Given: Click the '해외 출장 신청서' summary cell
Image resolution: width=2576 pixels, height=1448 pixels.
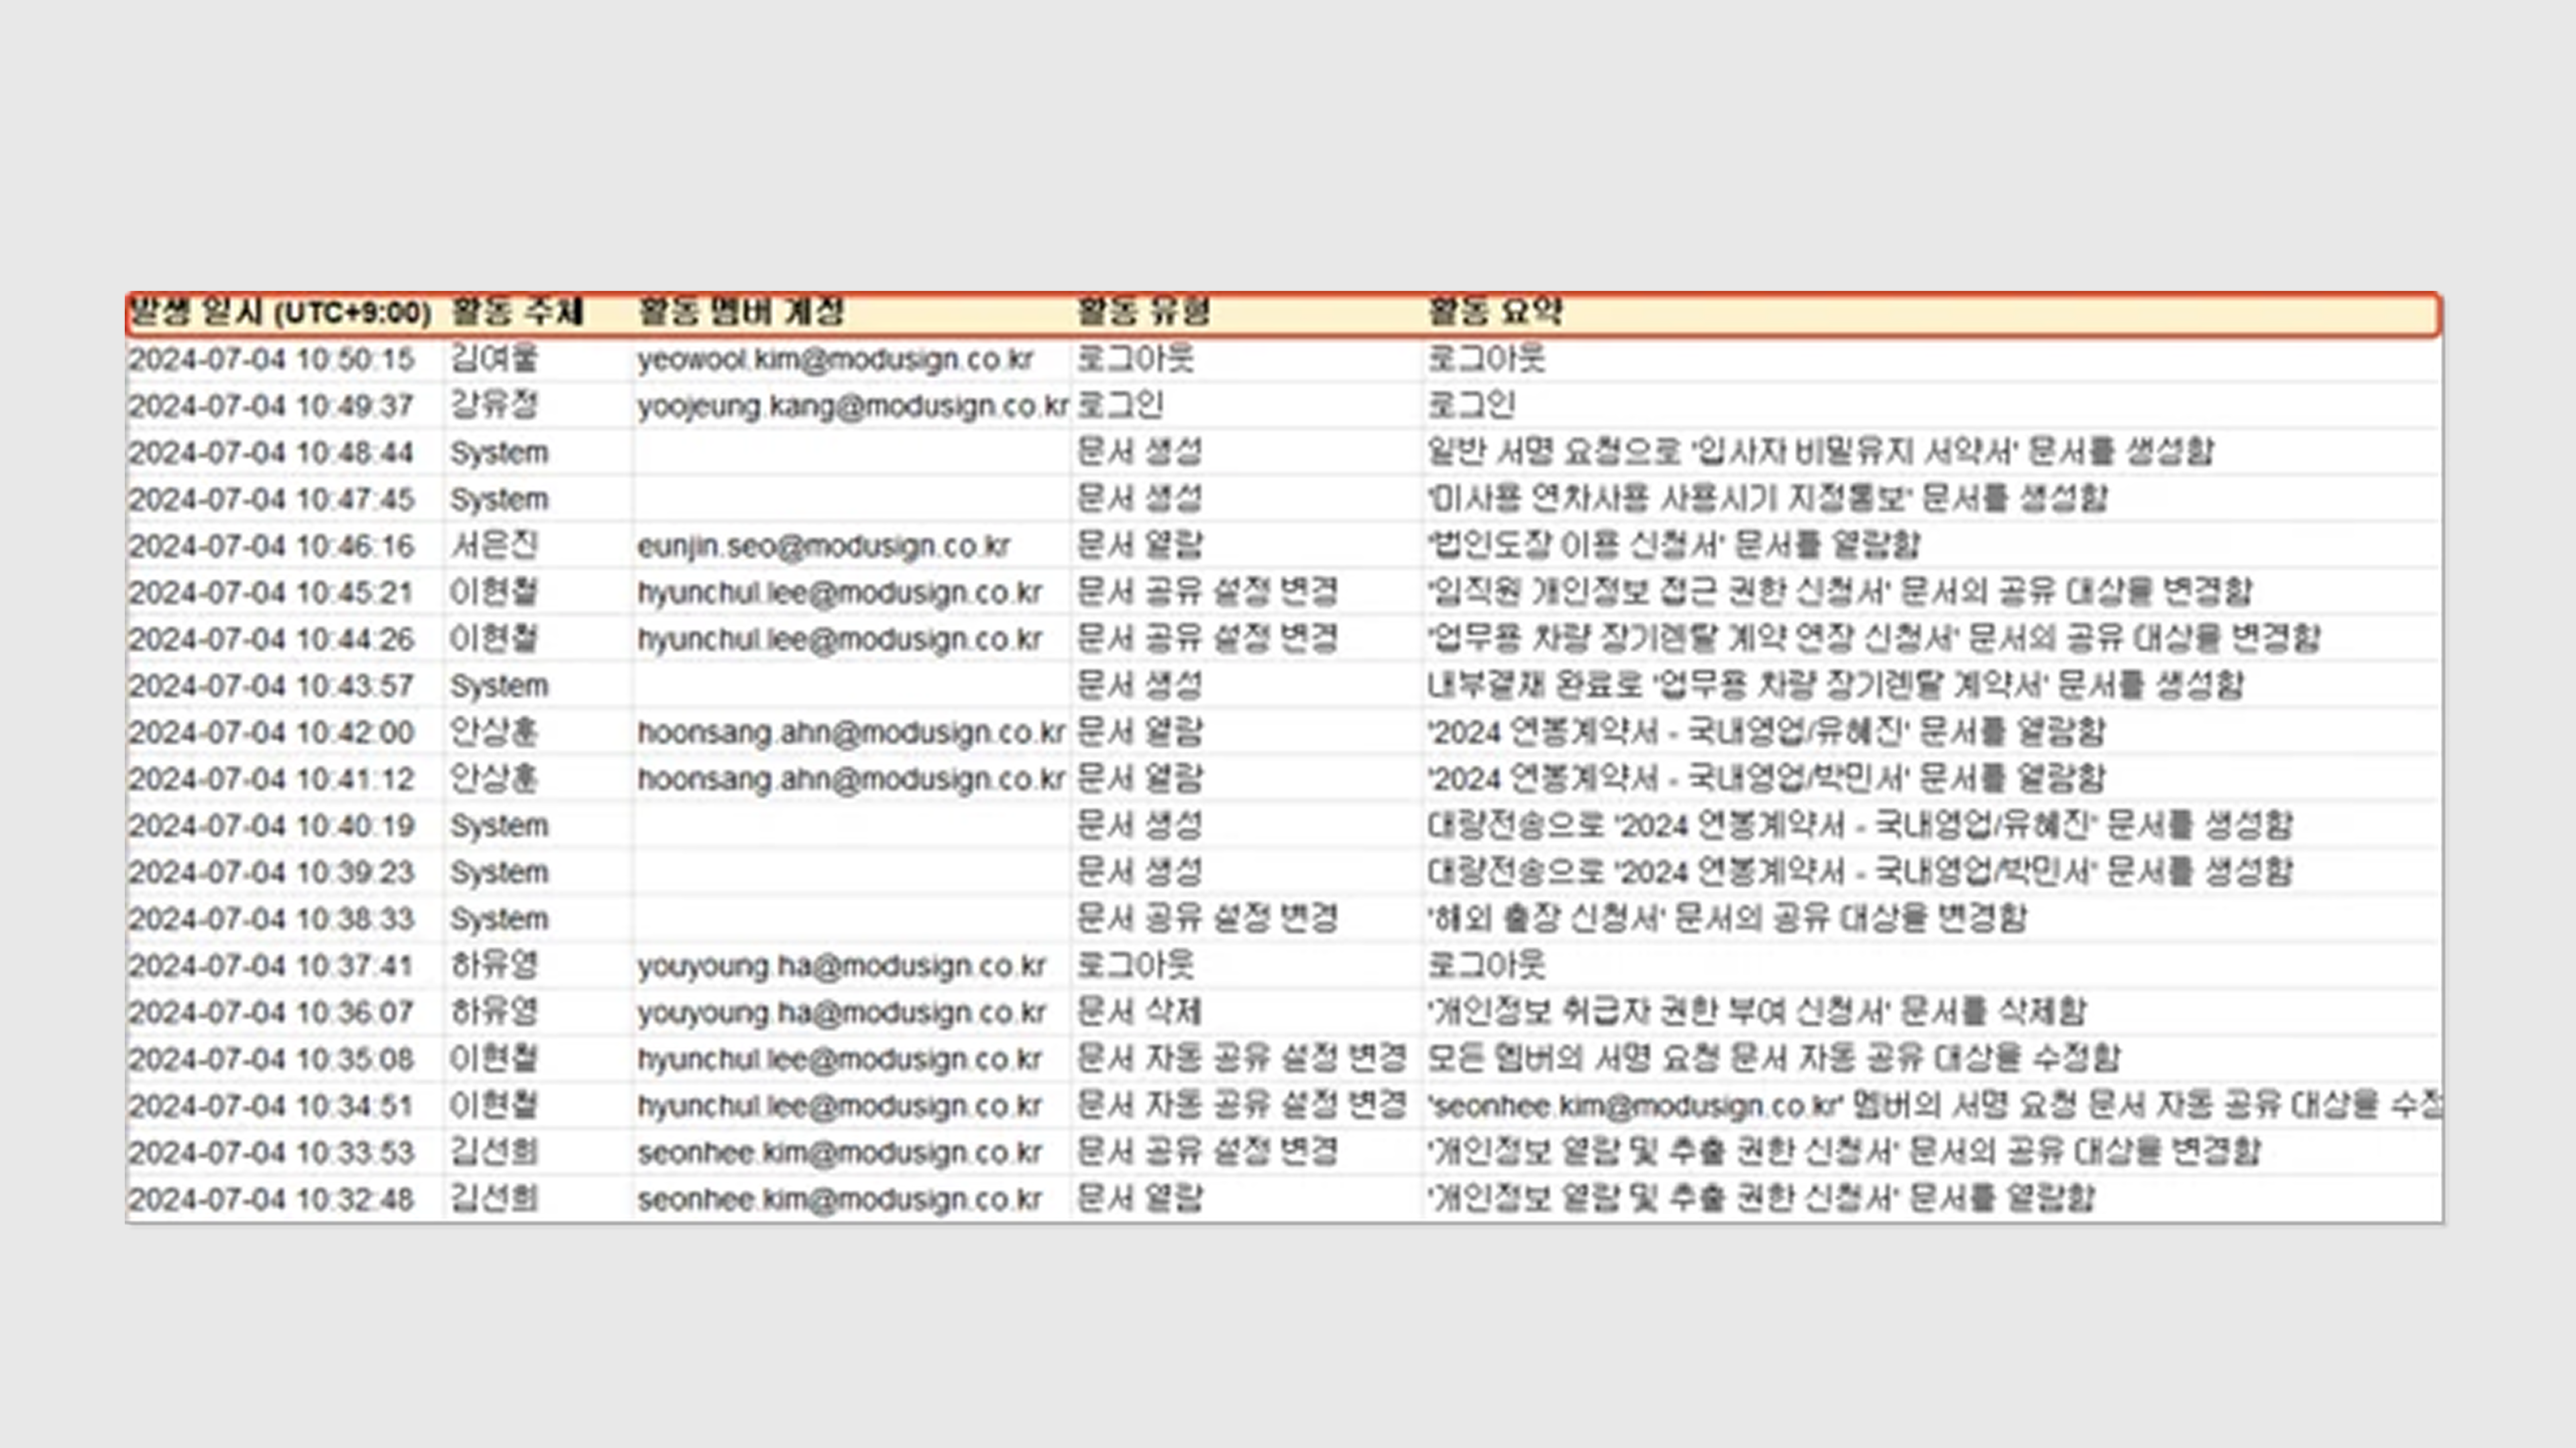Looking at the screenshot, I should (x=1726, y=918).
